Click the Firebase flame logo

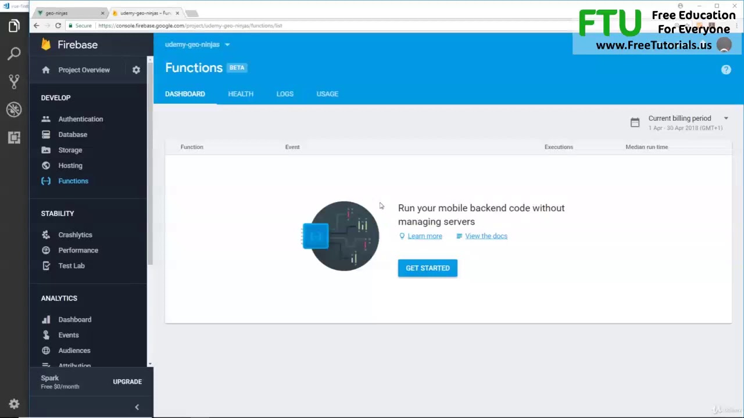click(x=46, y=45)
